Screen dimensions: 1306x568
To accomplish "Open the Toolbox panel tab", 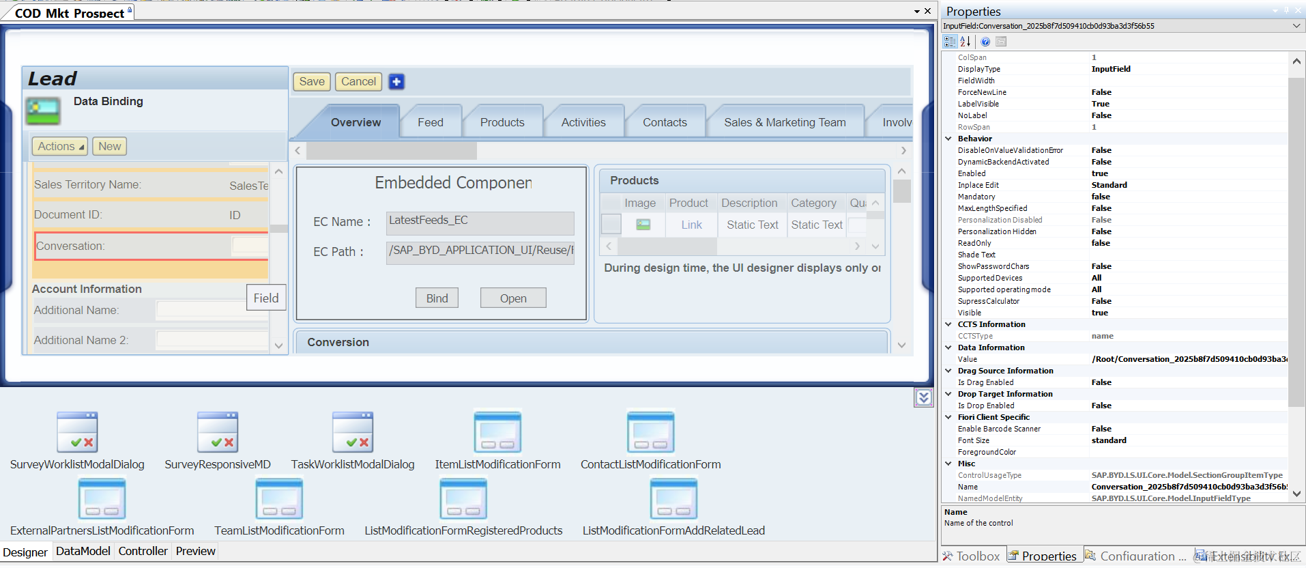I will (x=971, y=556).
